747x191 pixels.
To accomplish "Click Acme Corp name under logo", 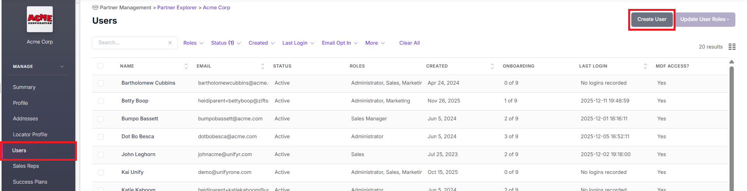I will (40, 42).
